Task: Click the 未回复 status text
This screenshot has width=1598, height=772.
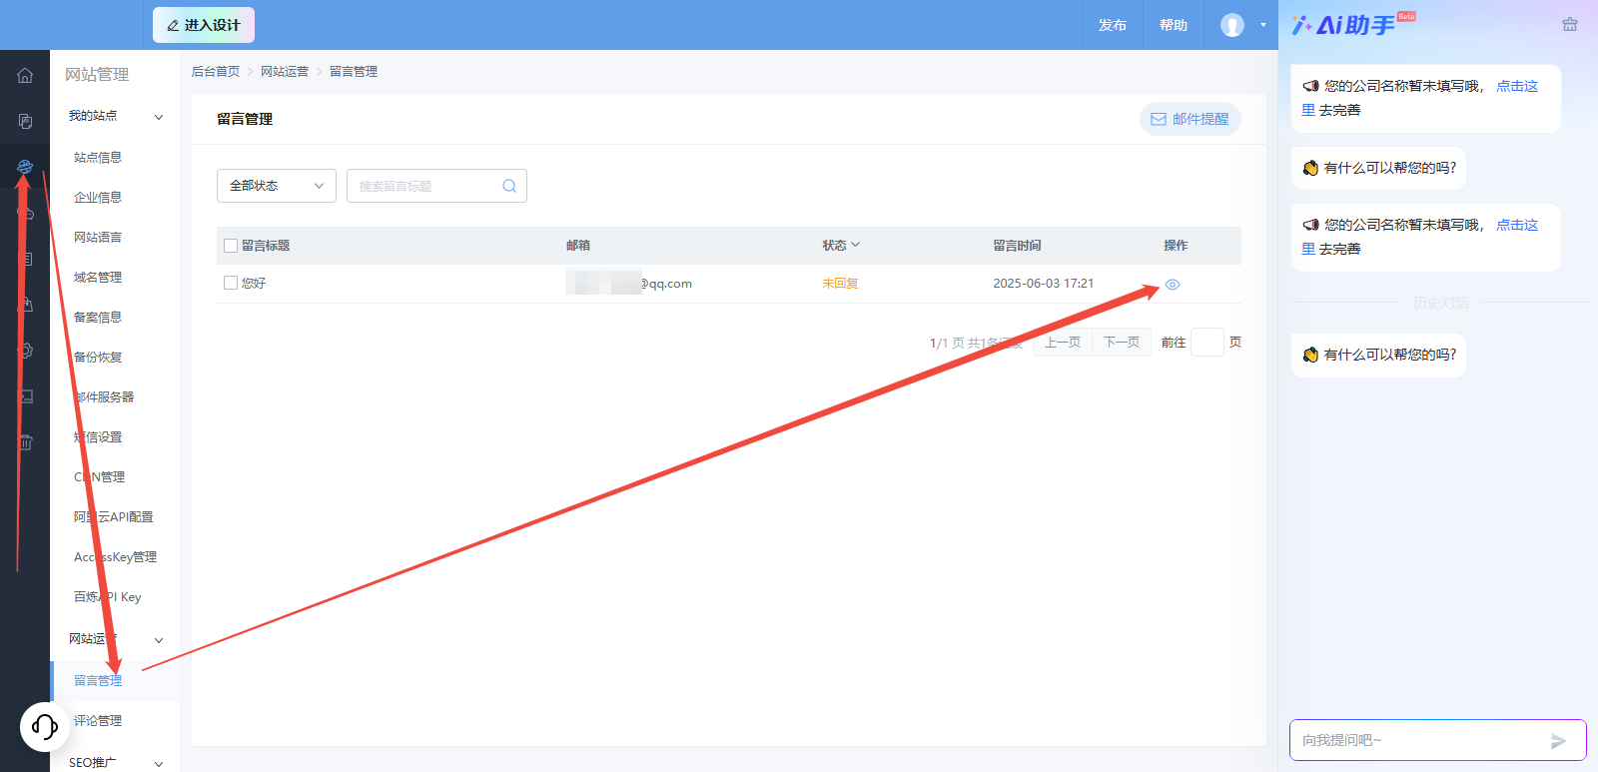Action: [x=840, y=284]
